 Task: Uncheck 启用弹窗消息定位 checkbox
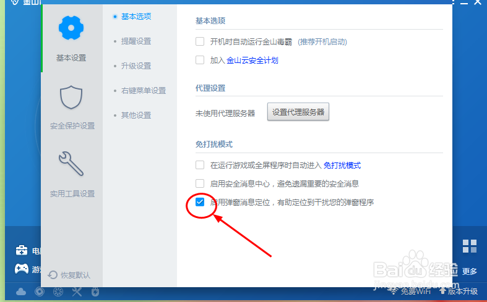(200, 202)
